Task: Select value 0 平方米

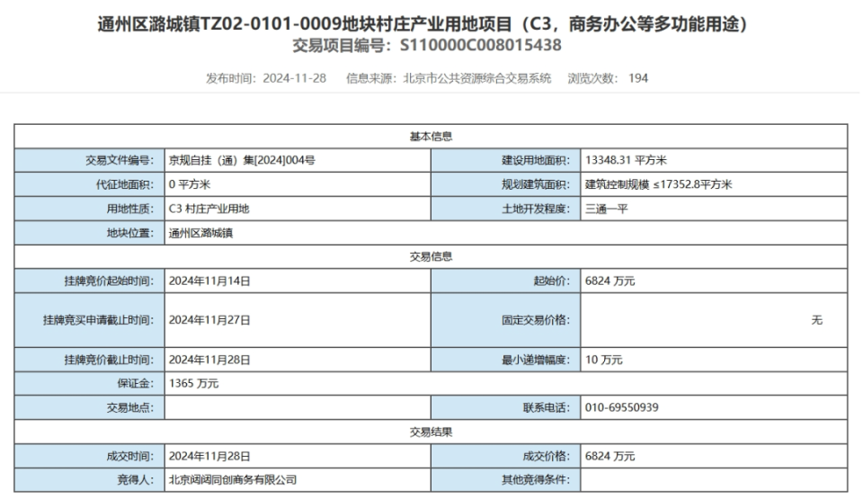Action: (190, 184)
